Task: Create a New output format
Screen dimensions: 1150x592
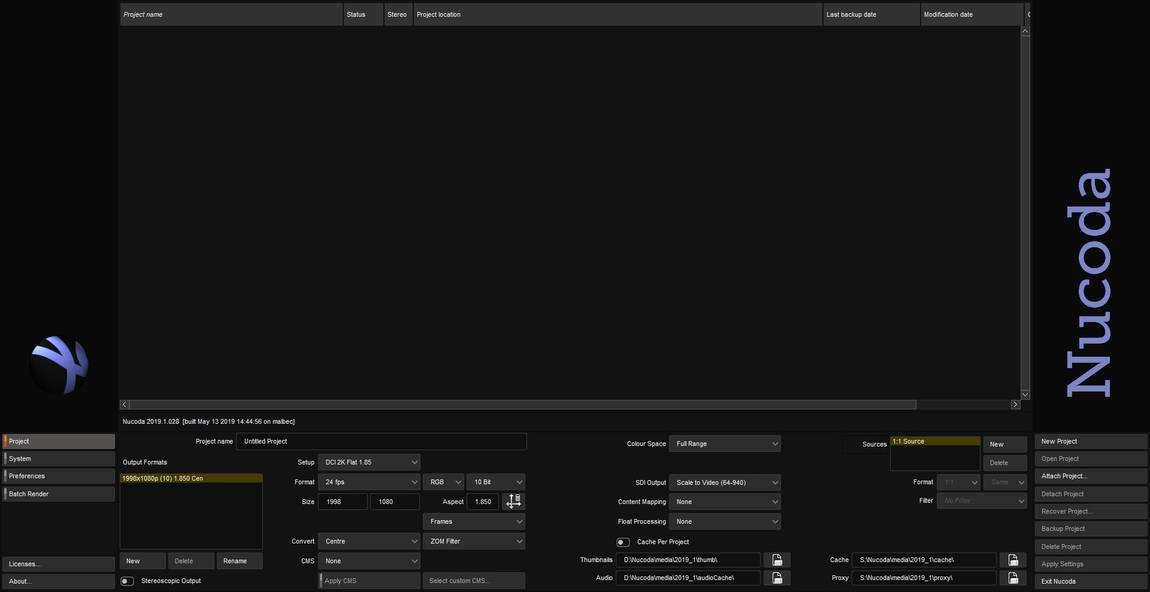Action: (143, 561)
